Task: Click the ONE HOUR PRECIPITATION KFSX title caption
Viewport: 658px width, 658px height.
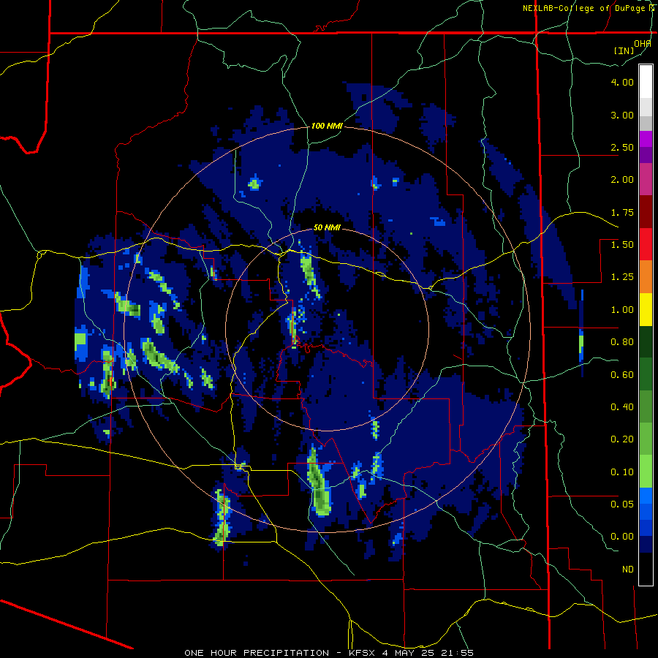Action: [329, 653]
